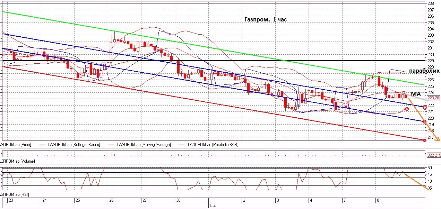Viewport: 441px width, 209px height.
Task: Click RSI axis value 35
Action: (430, 188)
